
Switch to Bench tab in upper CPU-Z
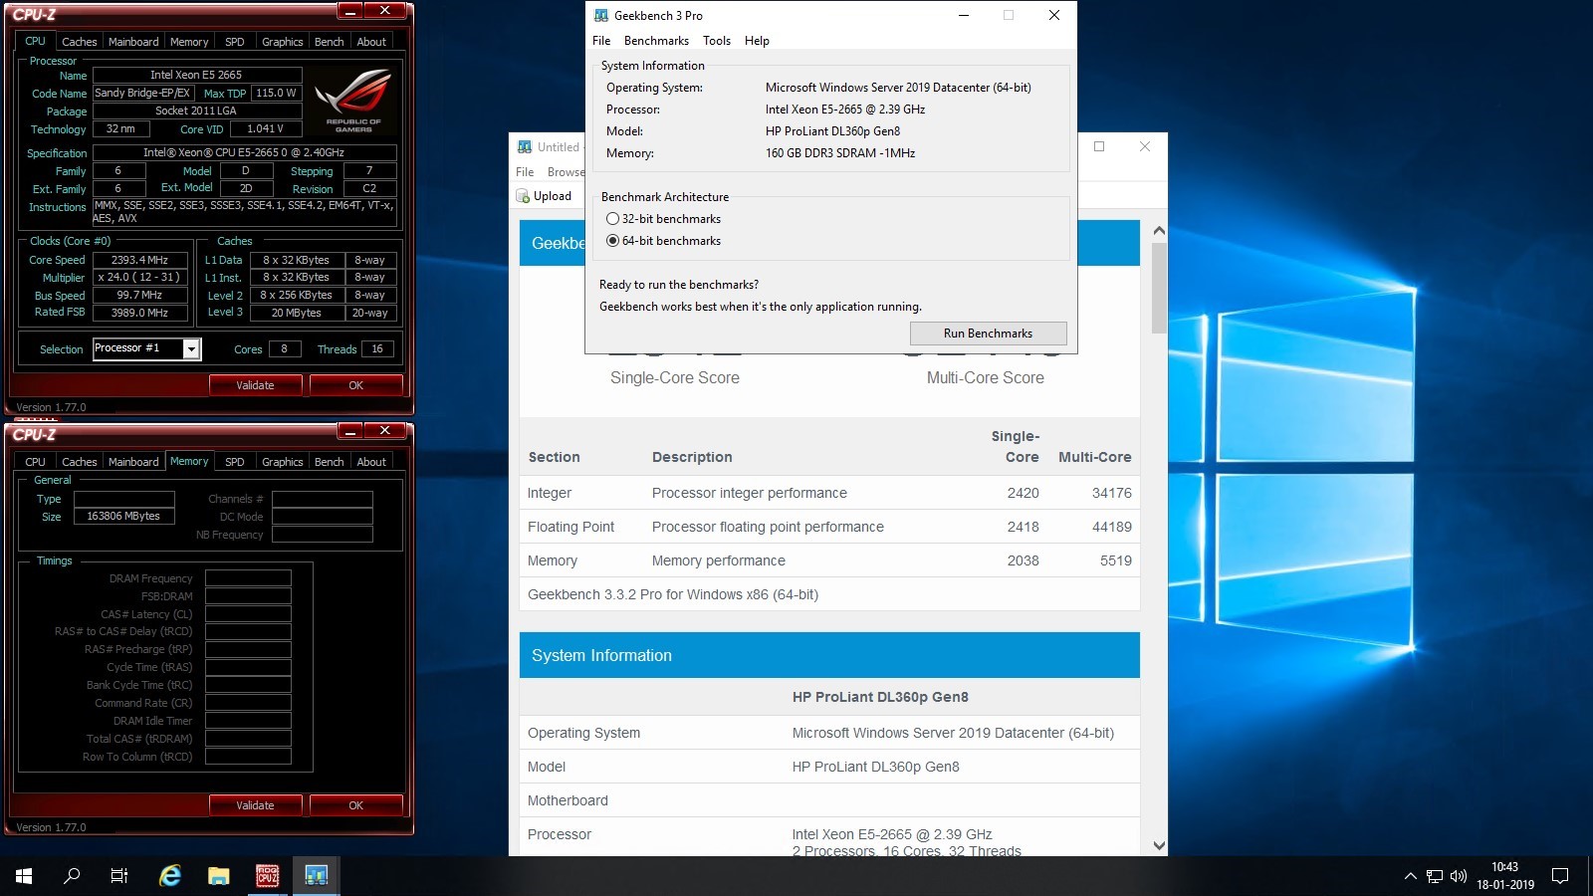click(330, 42)
